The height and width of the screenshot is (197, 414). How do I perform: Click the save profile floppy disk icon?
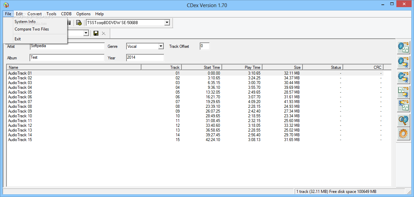point(96,33)
